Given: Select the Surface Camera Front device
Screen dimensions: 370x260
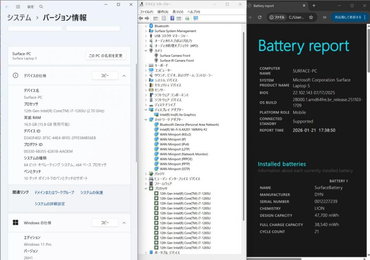Looking at the screenshot, I should pos(175,55).
